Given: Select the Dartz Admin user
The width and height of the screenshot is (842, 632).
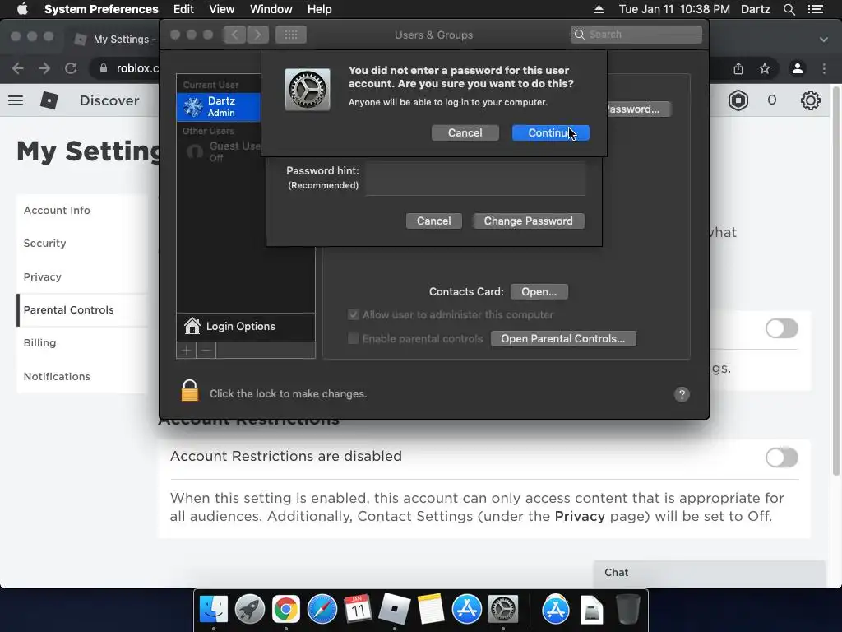Looking at the screenshot, I should (x=219, y=106).
